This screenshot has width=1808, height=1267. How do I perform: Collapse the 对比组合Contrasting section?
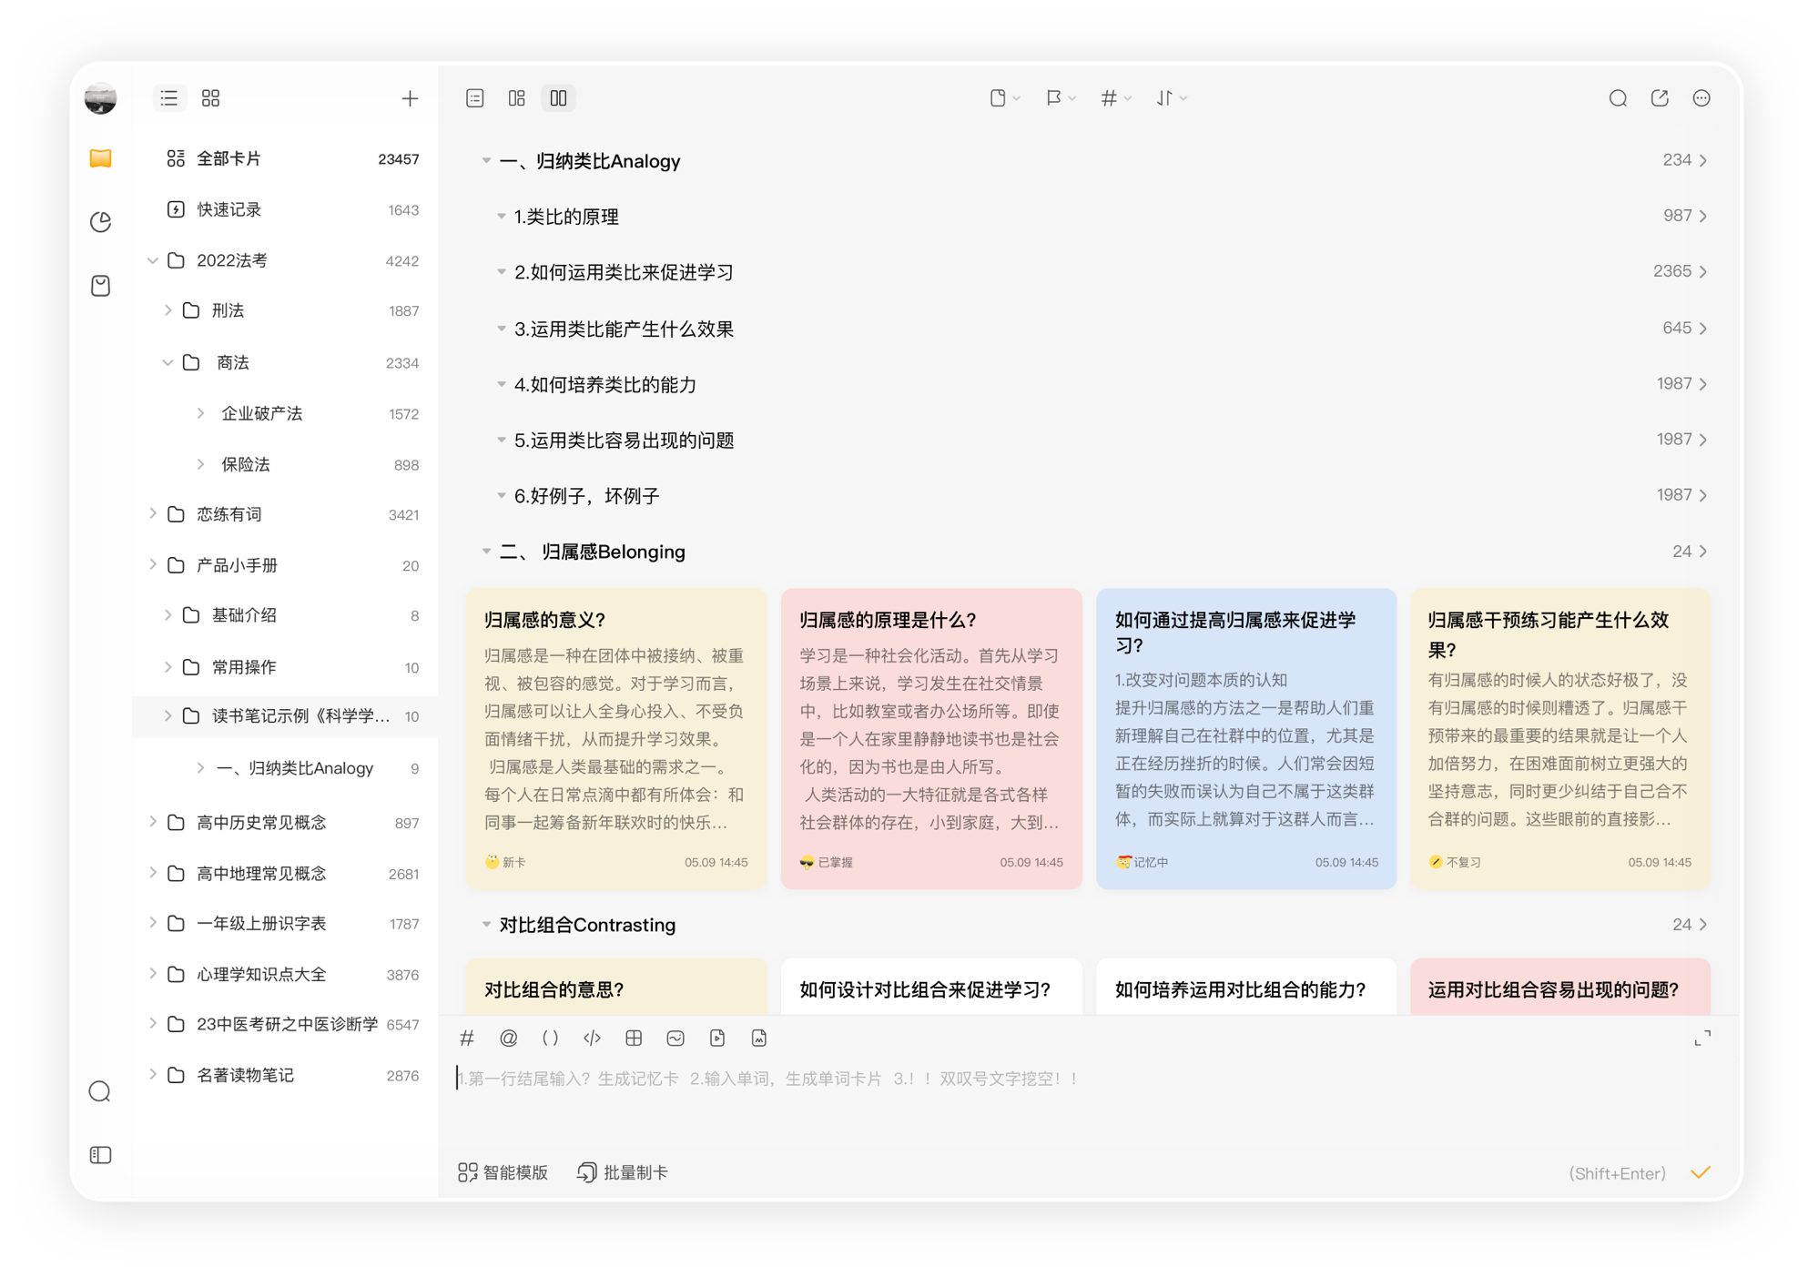point(486,925)
